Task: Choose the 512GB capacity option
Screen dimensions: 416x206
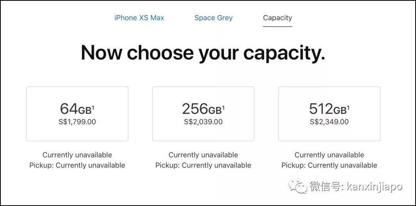Action: coord(329,114)
